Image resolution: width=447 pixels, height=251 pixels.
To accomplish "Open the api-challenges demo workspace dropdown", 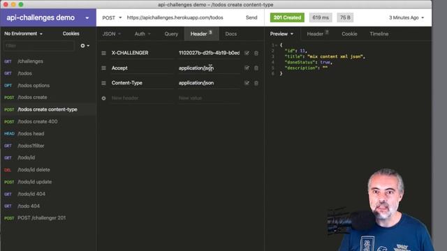I will pos(48,17).
